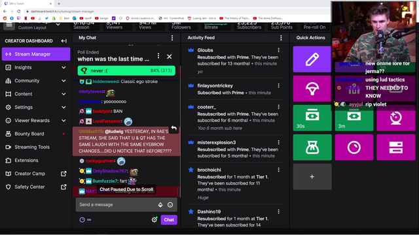Open poll options three-dot menu

[158, 55]
